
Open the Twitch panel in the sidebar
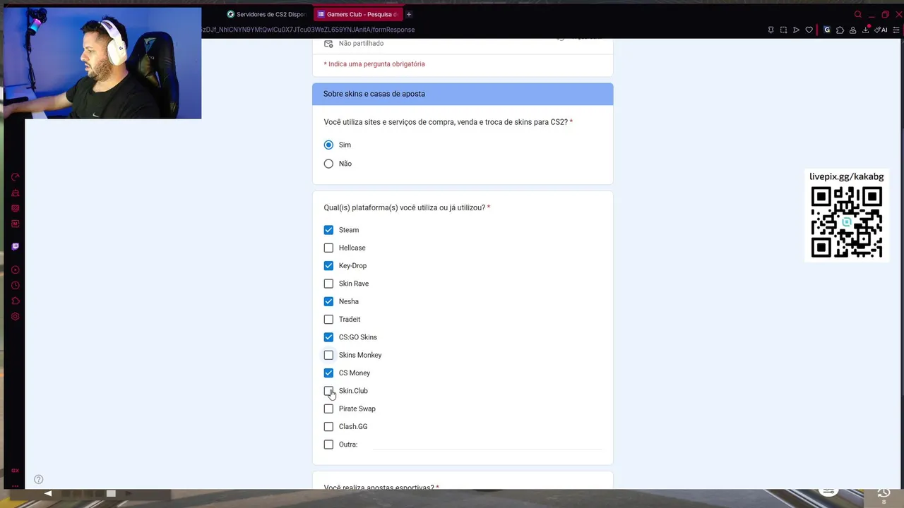[16, 246]
